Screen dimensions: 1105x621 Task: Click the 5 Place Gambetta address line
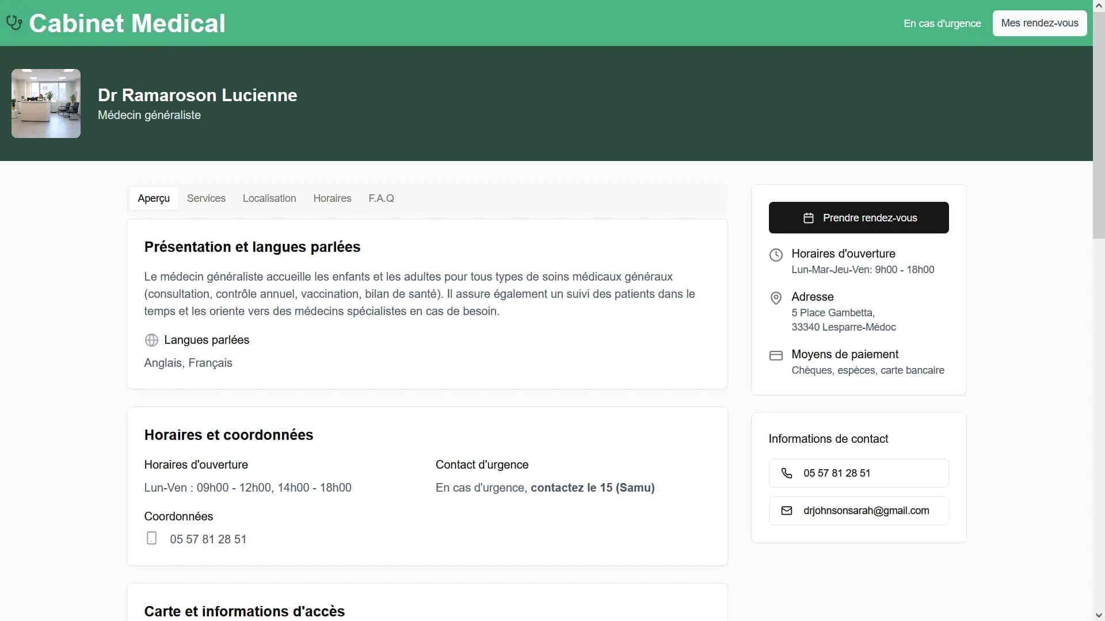point(833,313)
